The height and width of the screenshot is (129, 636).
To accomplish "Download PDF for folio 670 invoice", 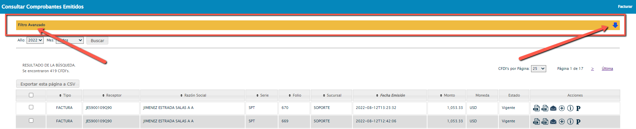I will (x=545, y=108).
